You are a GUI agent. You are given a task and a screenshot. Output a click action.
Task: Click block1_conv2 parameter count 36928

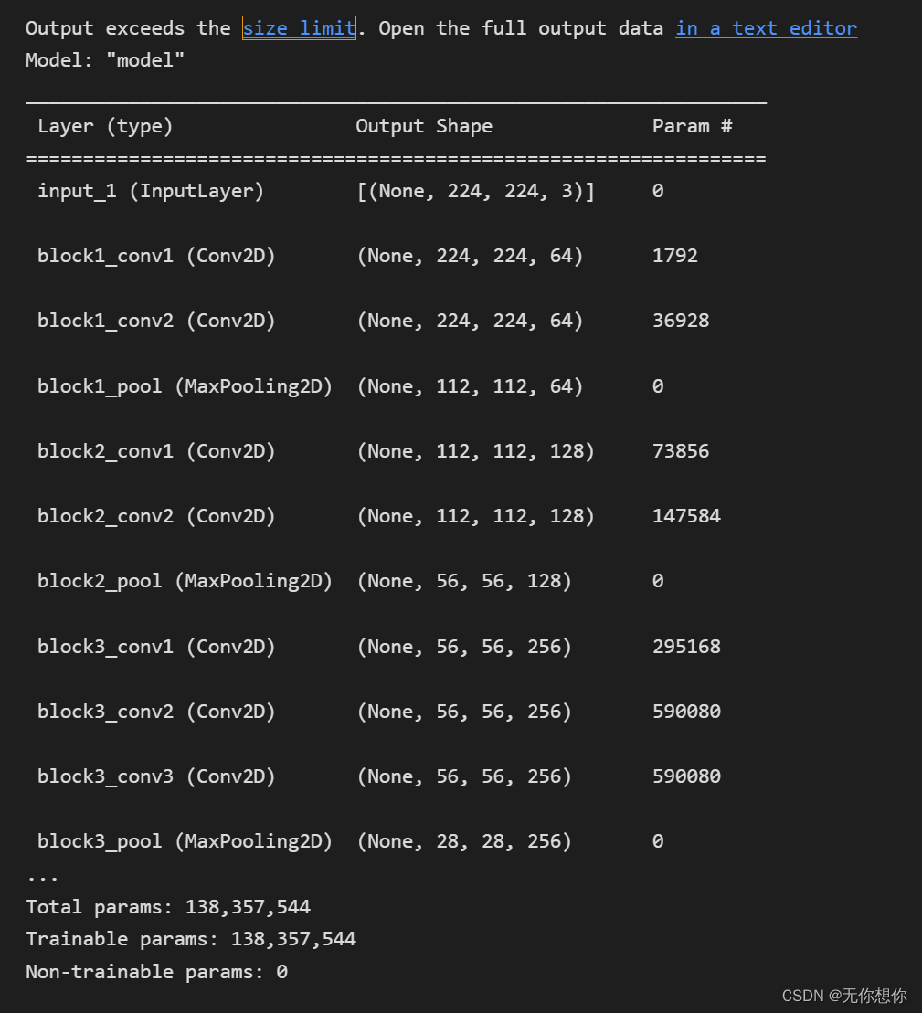point(681,321)
